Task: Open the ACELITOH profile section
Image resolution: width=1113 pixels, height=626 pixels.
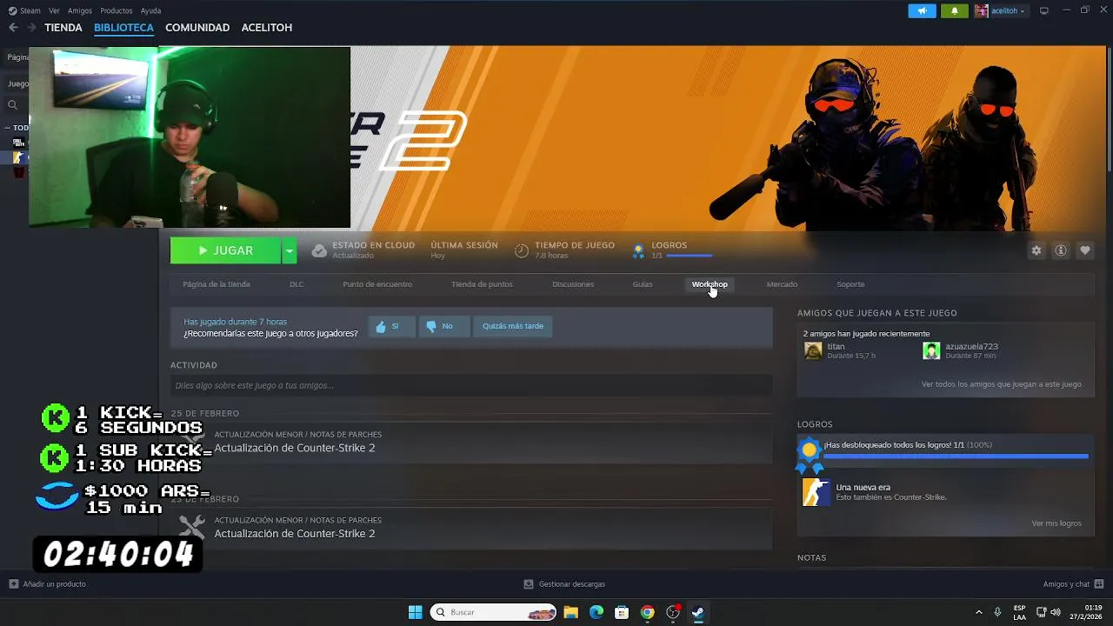Action: (267, 28)
